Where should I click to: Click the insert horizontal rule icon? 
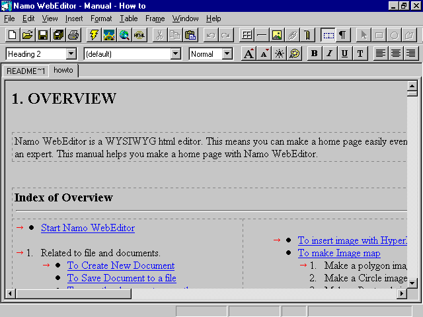[262, 35]
